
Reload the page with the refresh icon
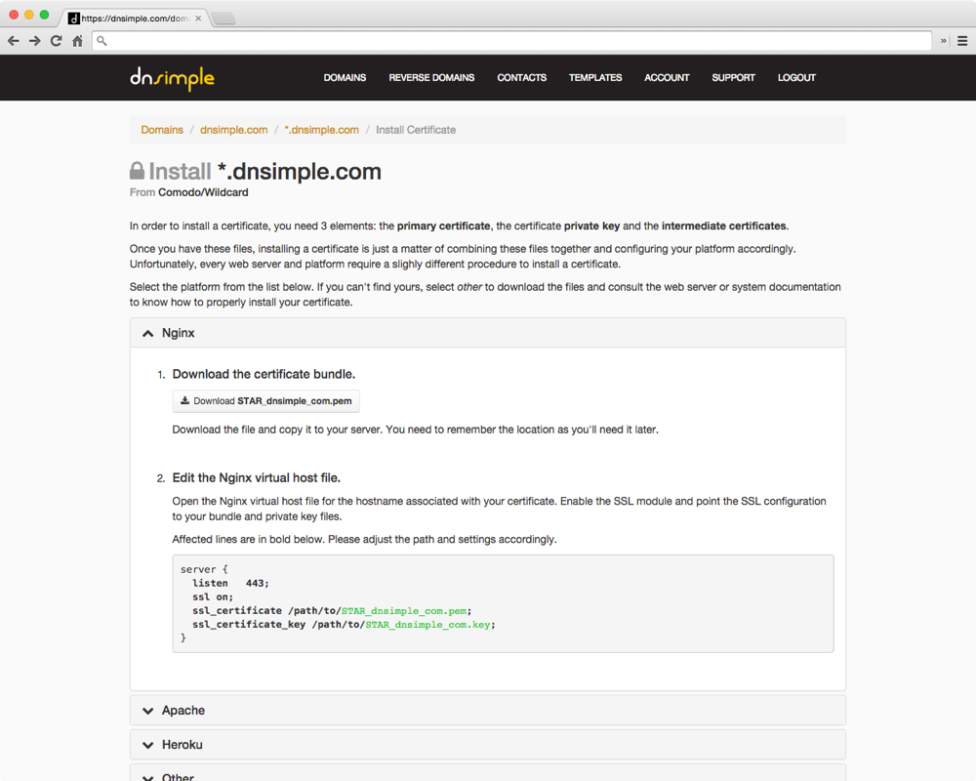(x=56, y=41)
